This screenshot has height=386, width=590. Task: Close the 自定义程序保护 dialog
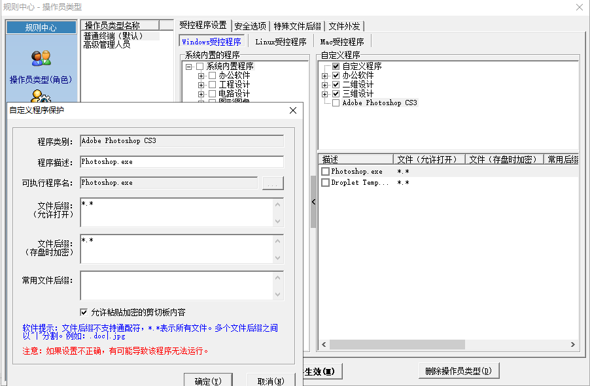293,110
